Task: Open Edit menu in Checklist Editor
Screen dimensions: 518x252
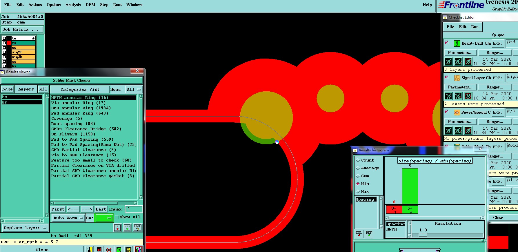Action: click(463, 27)
